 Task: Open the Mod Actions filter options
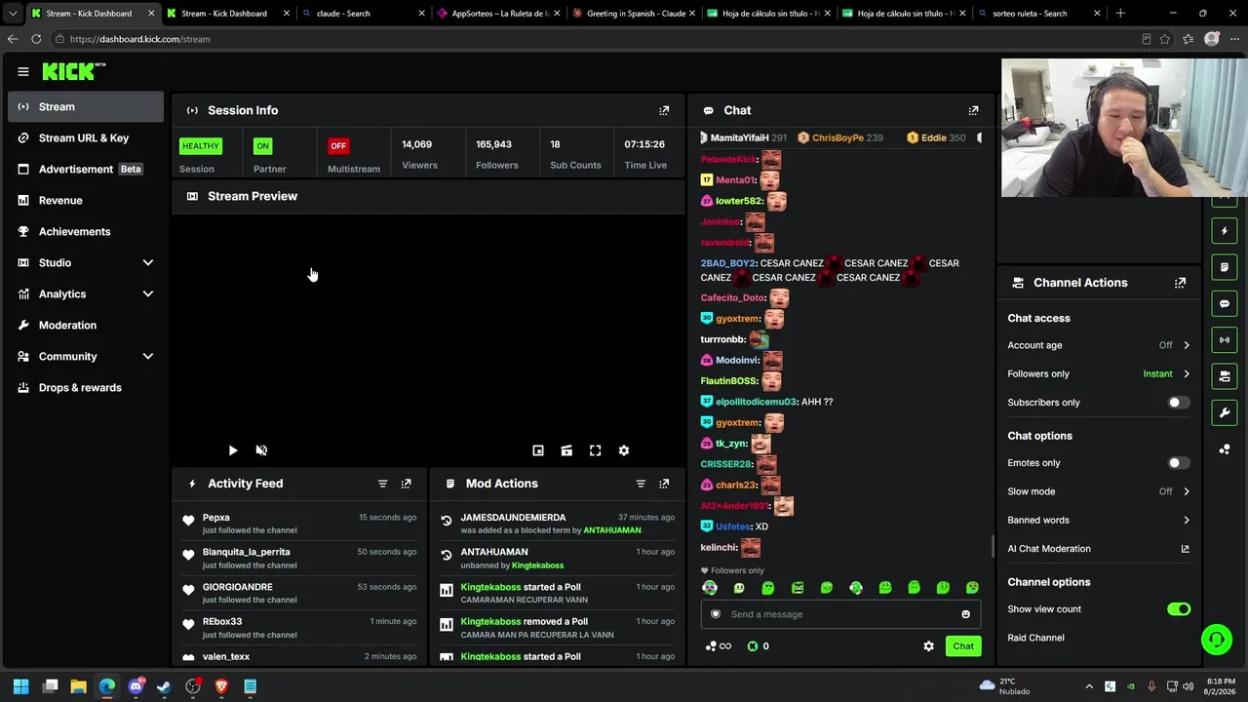641,484
